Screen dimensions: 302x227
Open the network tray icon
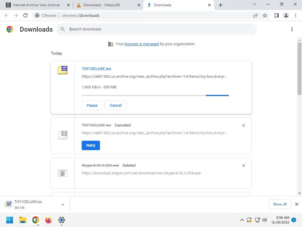click(257, 220)
